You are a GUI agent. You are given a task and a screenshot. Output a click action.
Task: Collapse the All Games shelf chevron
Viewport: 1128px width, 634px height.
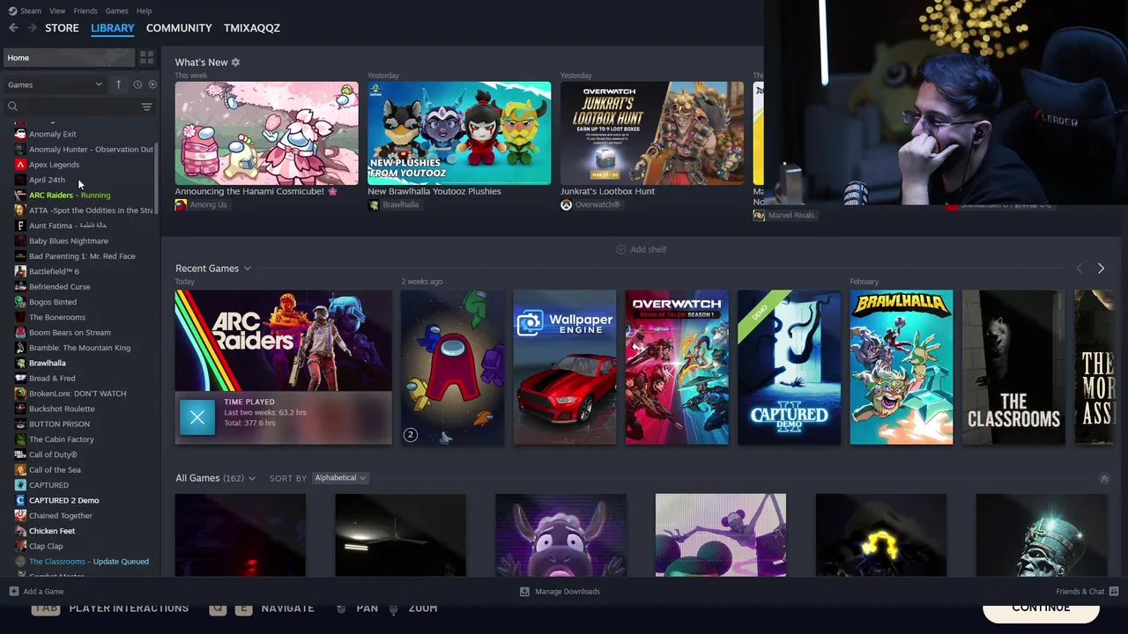click(x=1104, y=478)
